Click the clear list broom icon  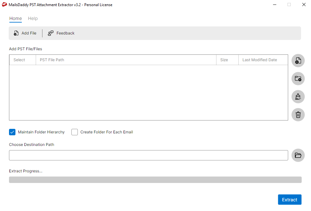(x=298, y=97)
